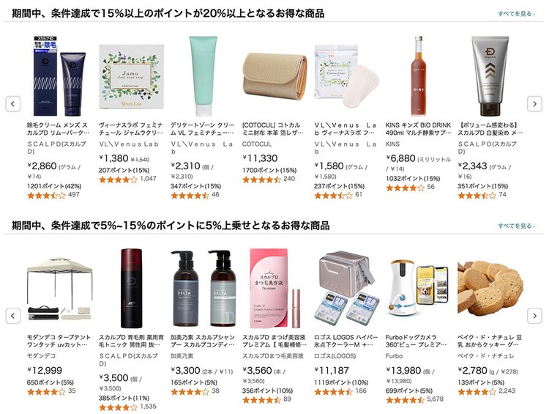The height and width of the screenshot is (414, 549).
Task: Open すべてを見る link for 20% points section
Action: (x=517, y=14)
